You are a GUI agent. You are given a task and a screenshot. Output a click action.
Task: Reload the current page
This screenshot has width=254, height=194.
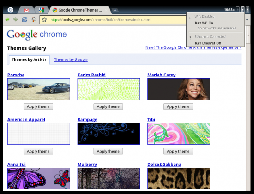24,19
